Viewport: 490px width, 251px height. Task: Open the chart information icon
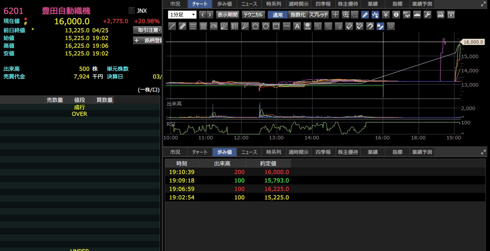point(396,15)
